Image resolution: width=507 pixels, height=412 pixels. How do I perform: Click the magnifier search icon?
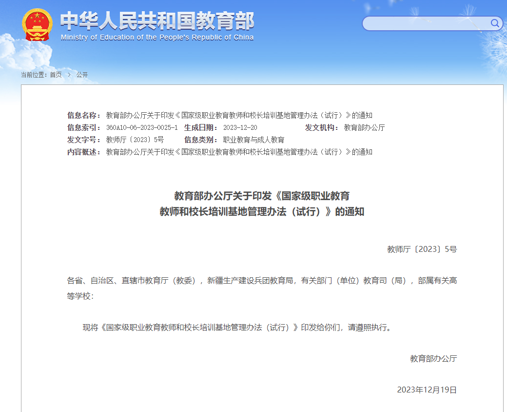tap(494, 23)
